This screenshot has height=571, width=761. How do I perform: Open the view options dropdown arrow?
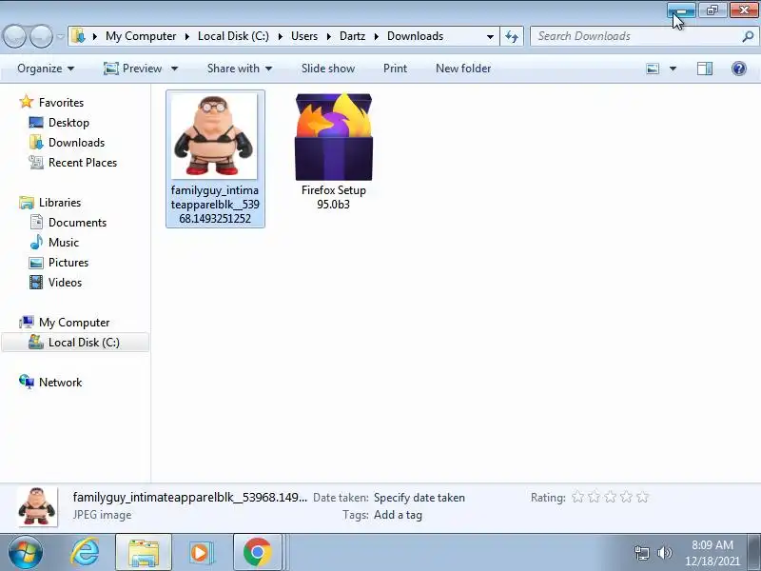[673, 69]
